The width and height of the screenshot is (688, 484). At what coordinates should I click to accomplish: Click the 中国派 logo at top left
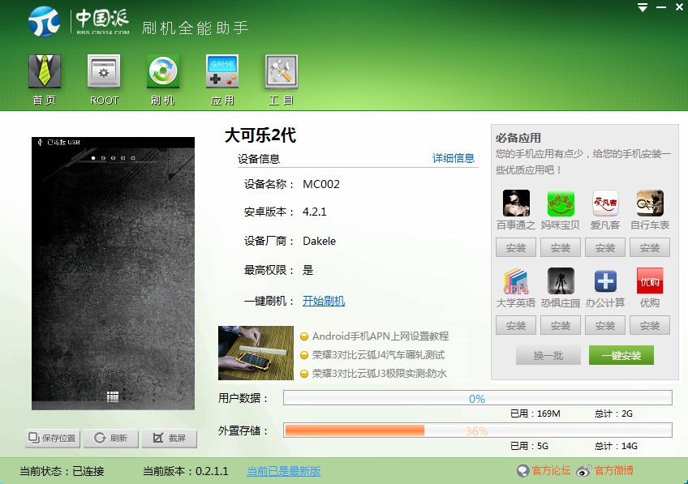pos(79,21)
